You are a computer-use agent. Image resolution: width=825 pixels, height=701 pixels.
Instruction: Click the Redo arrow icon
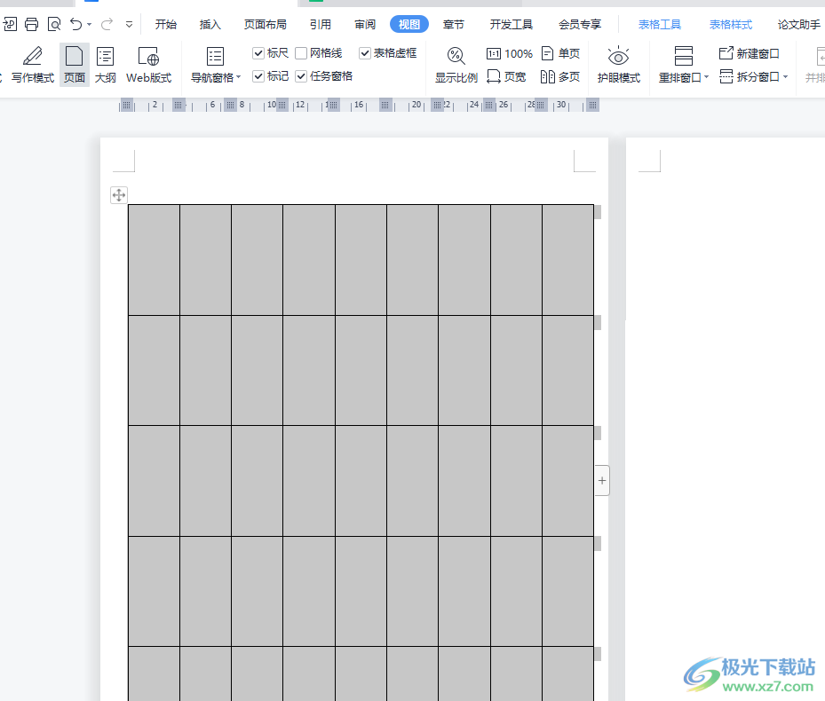[x=107, y=24]
